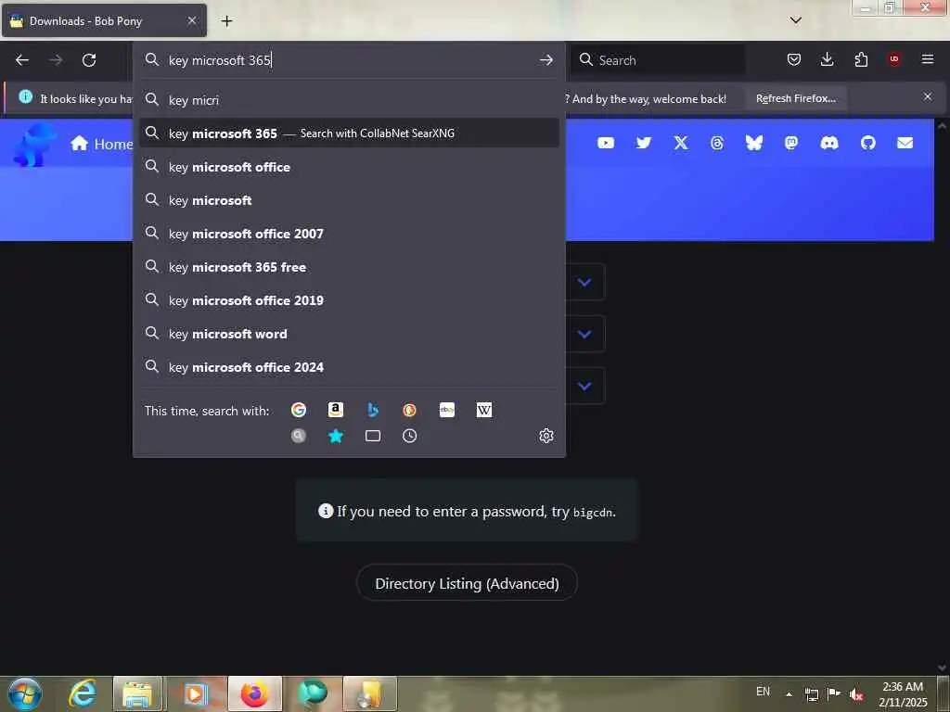
Task: Expand the bottom chevron dropdown on the page
Action: point(584,386)
